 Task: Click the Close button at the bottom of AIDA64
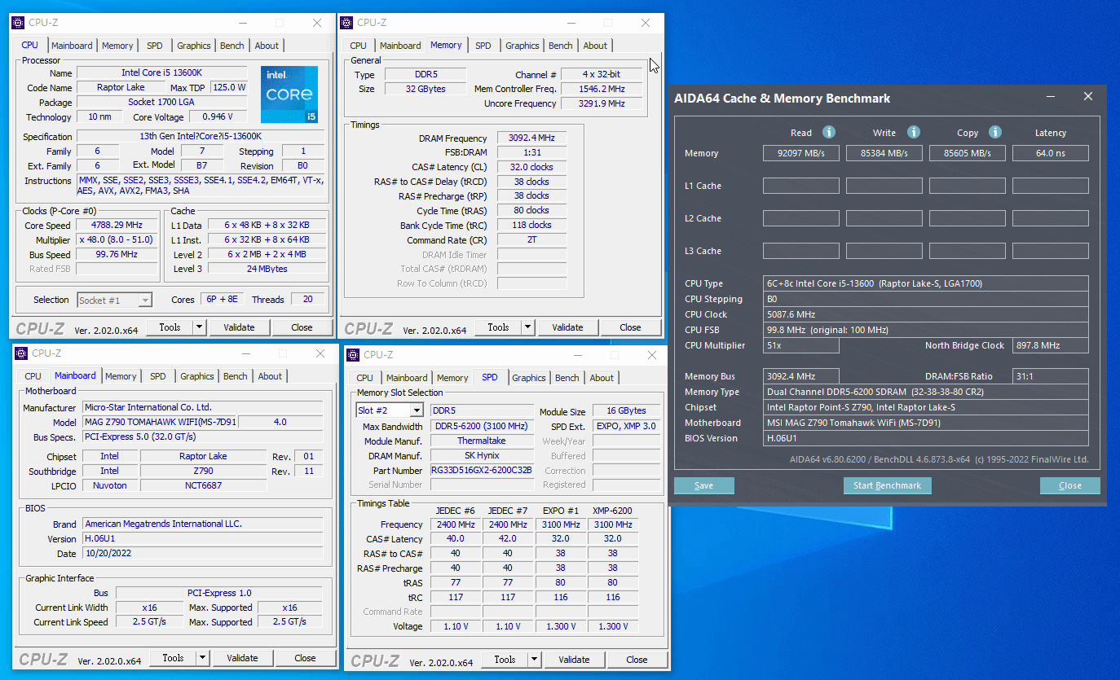pos(1070,485)
